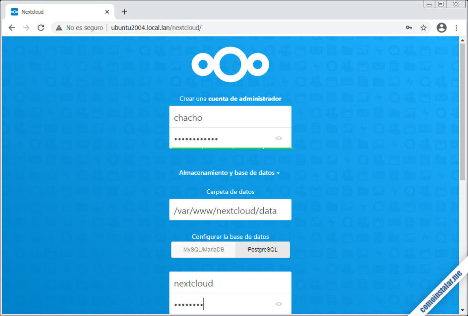Image resolution: width=468 pixels, height=316 pixels.
Task: Open the Chrome profile avatar
Action: [441, 28]
